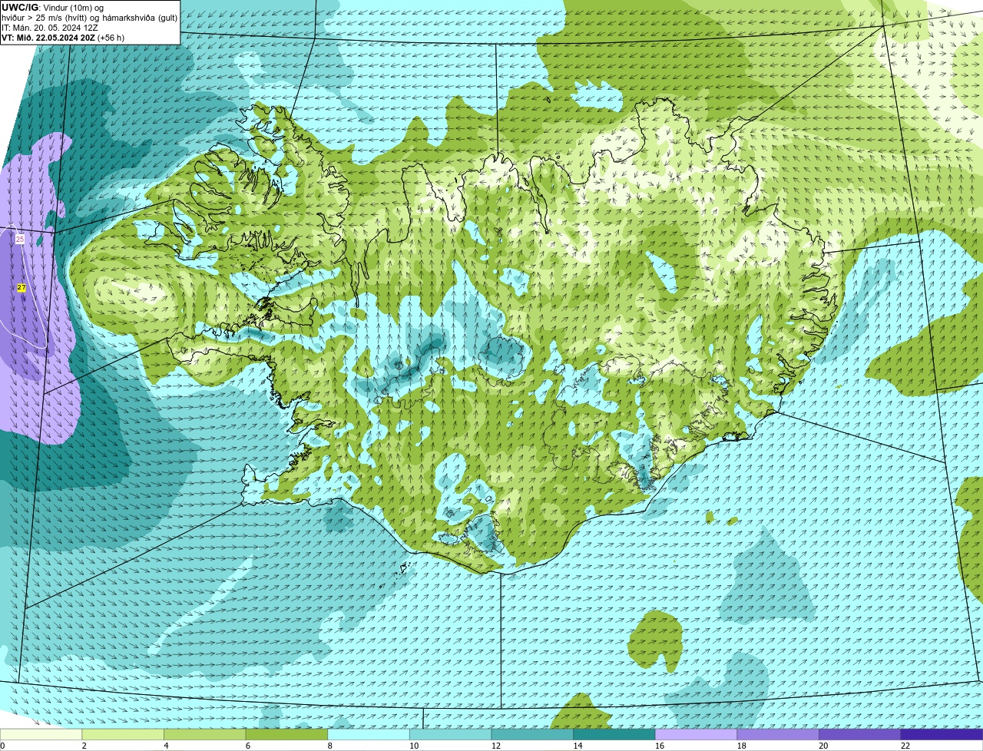983x751 pixels.
Task: Click the white '25' gust contour label
Action: [x=20, y=240]
